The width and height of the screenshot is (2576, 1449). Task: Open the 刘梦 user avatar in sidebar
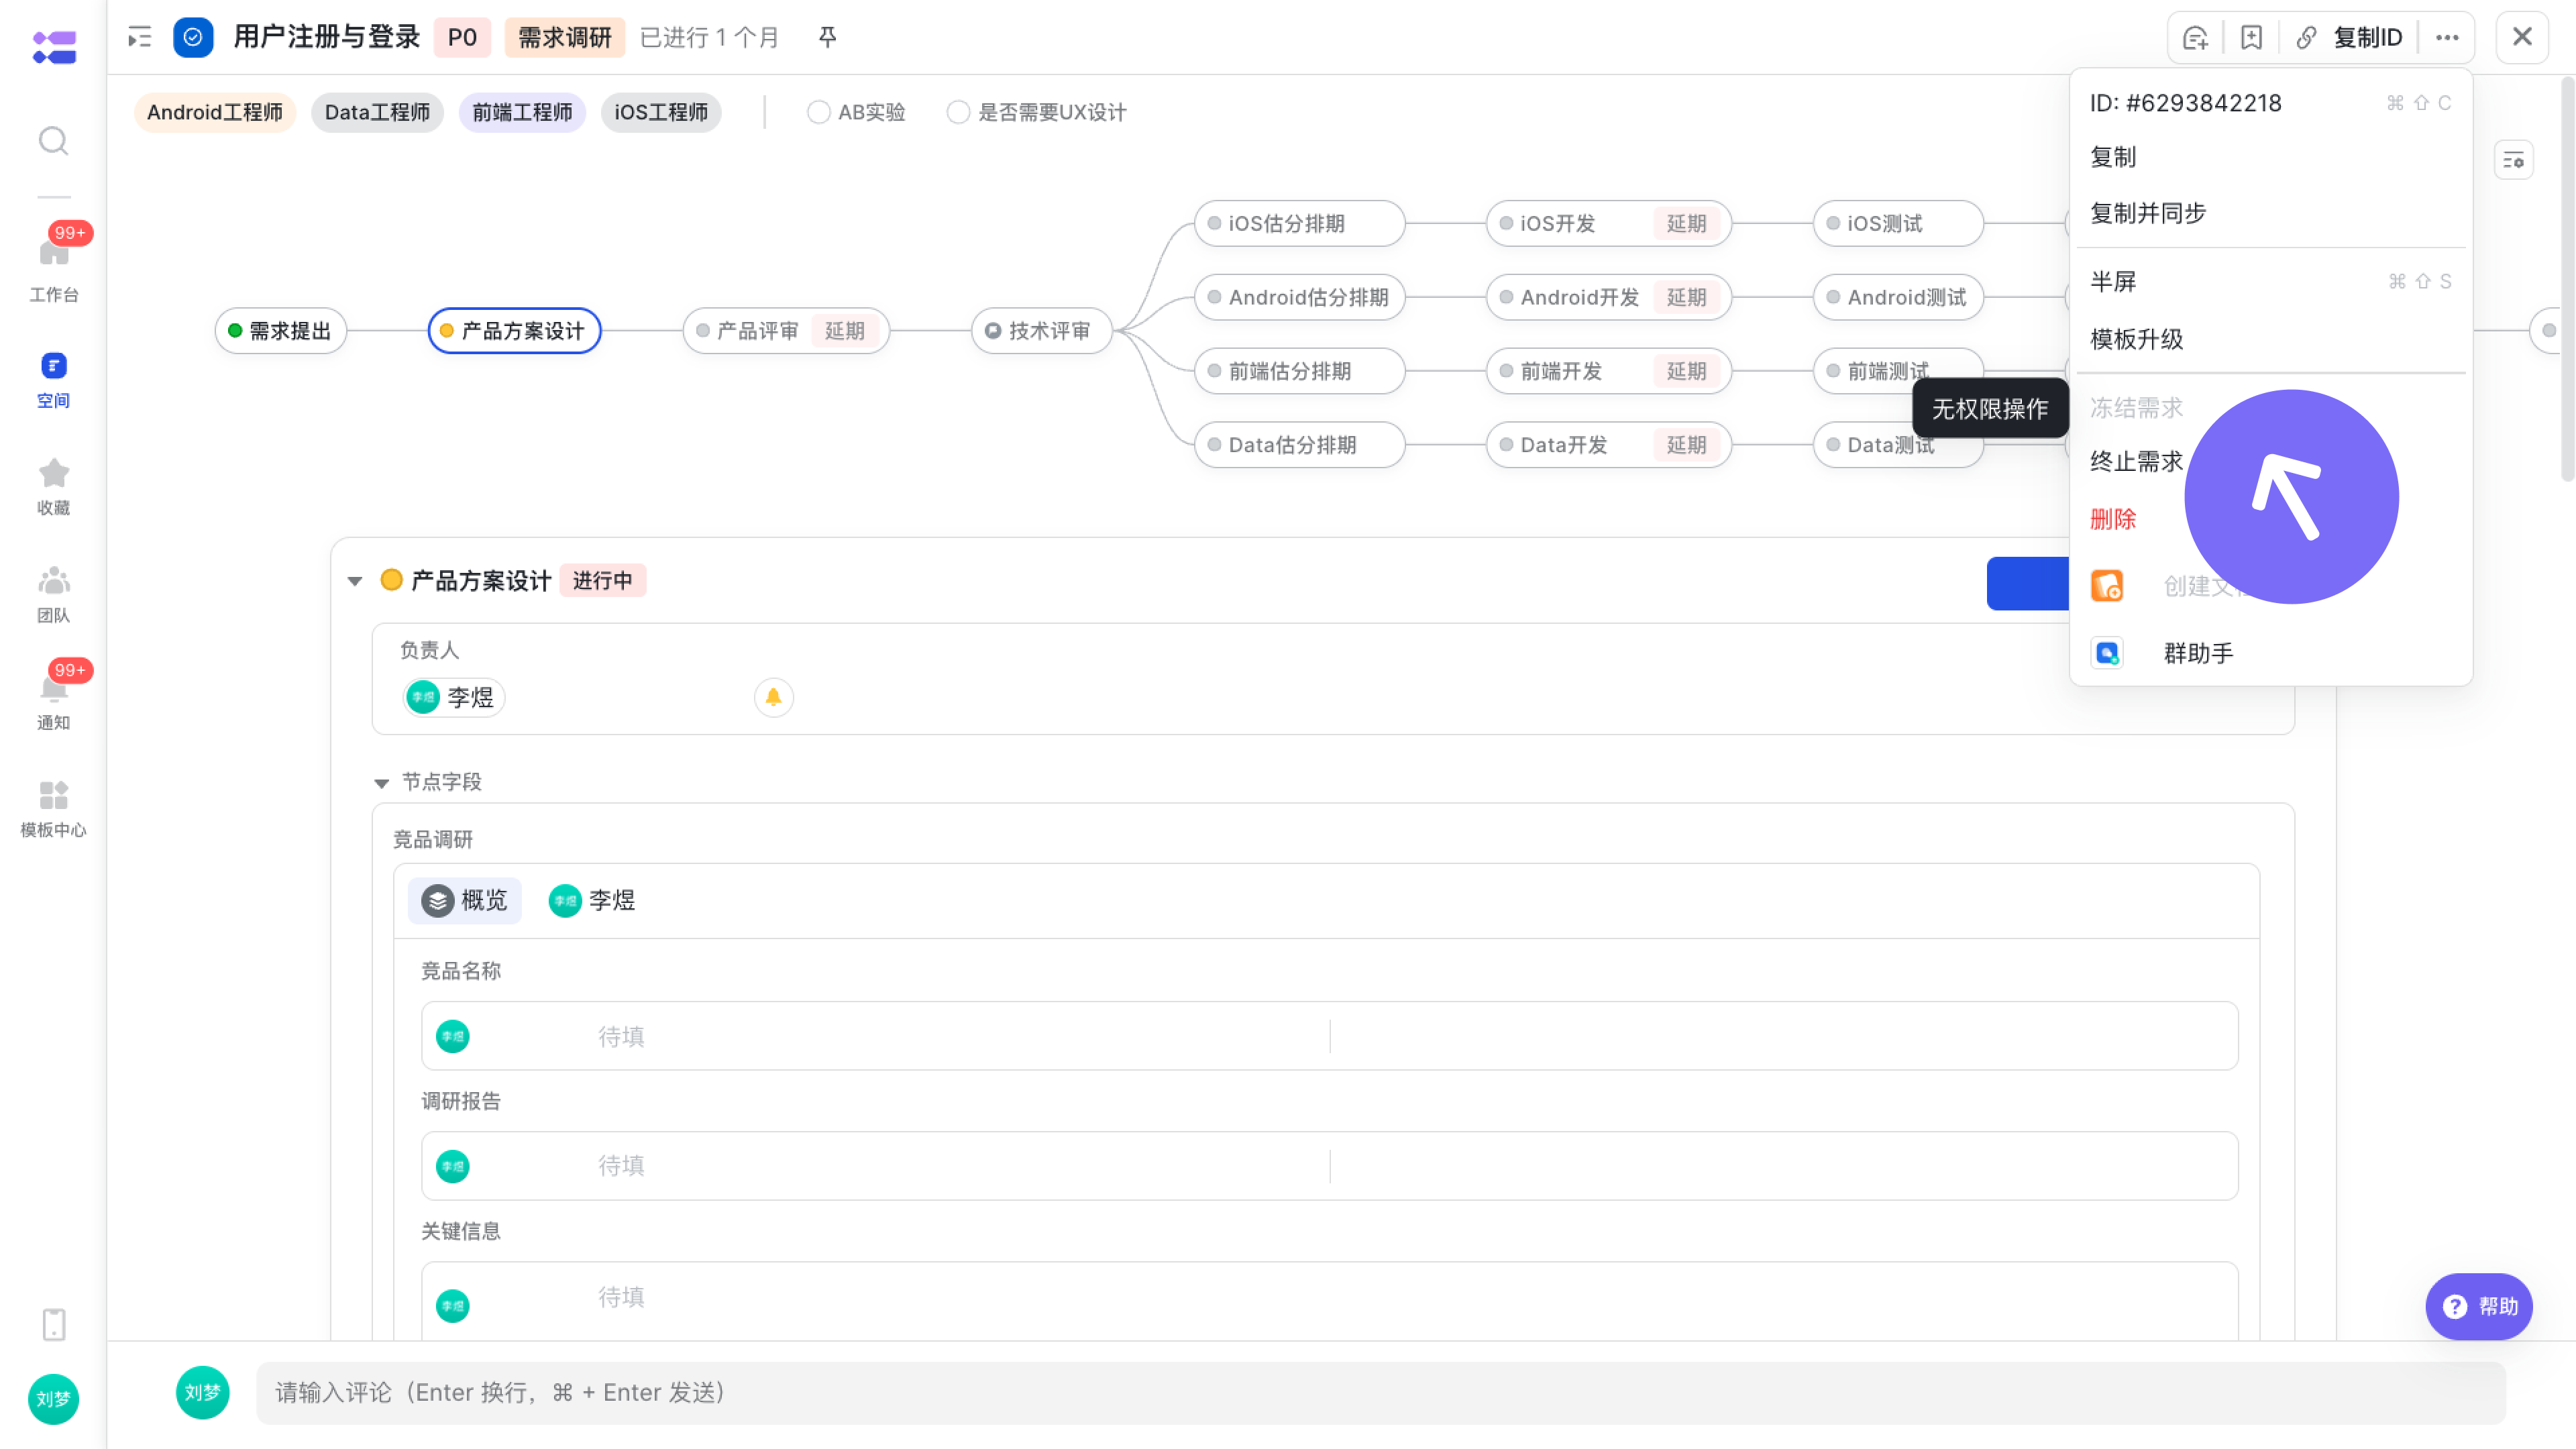tap(53, 1398)
